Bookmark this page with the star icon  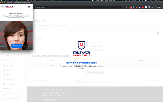tap(126, 7)
